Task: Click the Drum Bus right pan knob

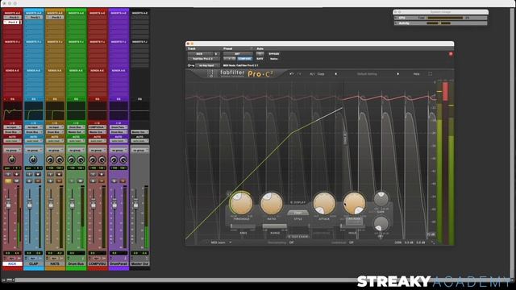Action: click(81, 159)
